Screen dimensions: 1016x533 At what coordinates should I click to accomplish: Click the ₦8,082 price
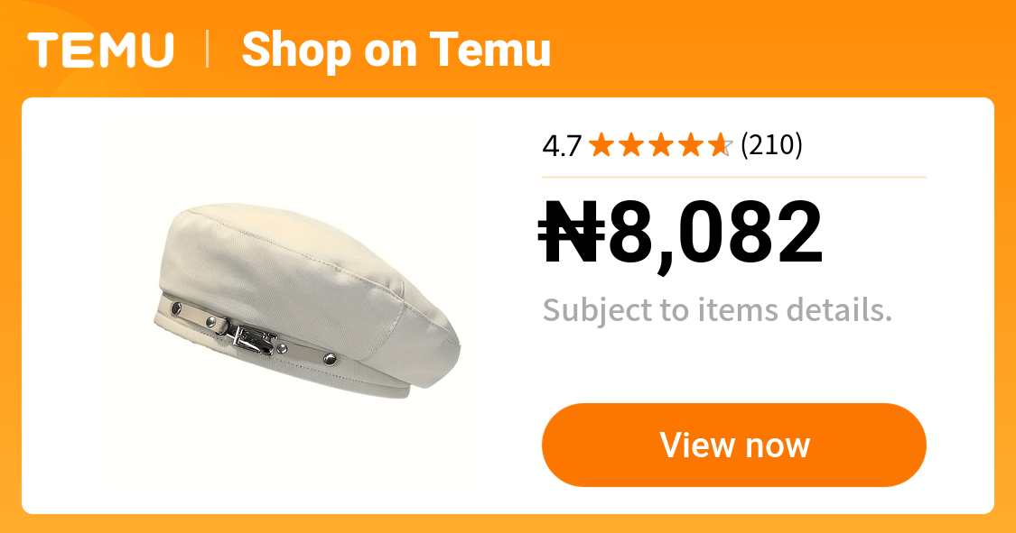680,234
